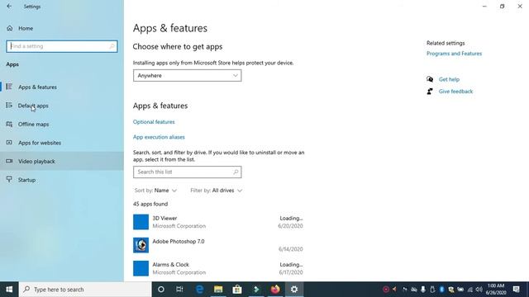Click the Give feedback link
Image resolution: width=529 pixels, height=297 pixels.
tap(455, 92)
